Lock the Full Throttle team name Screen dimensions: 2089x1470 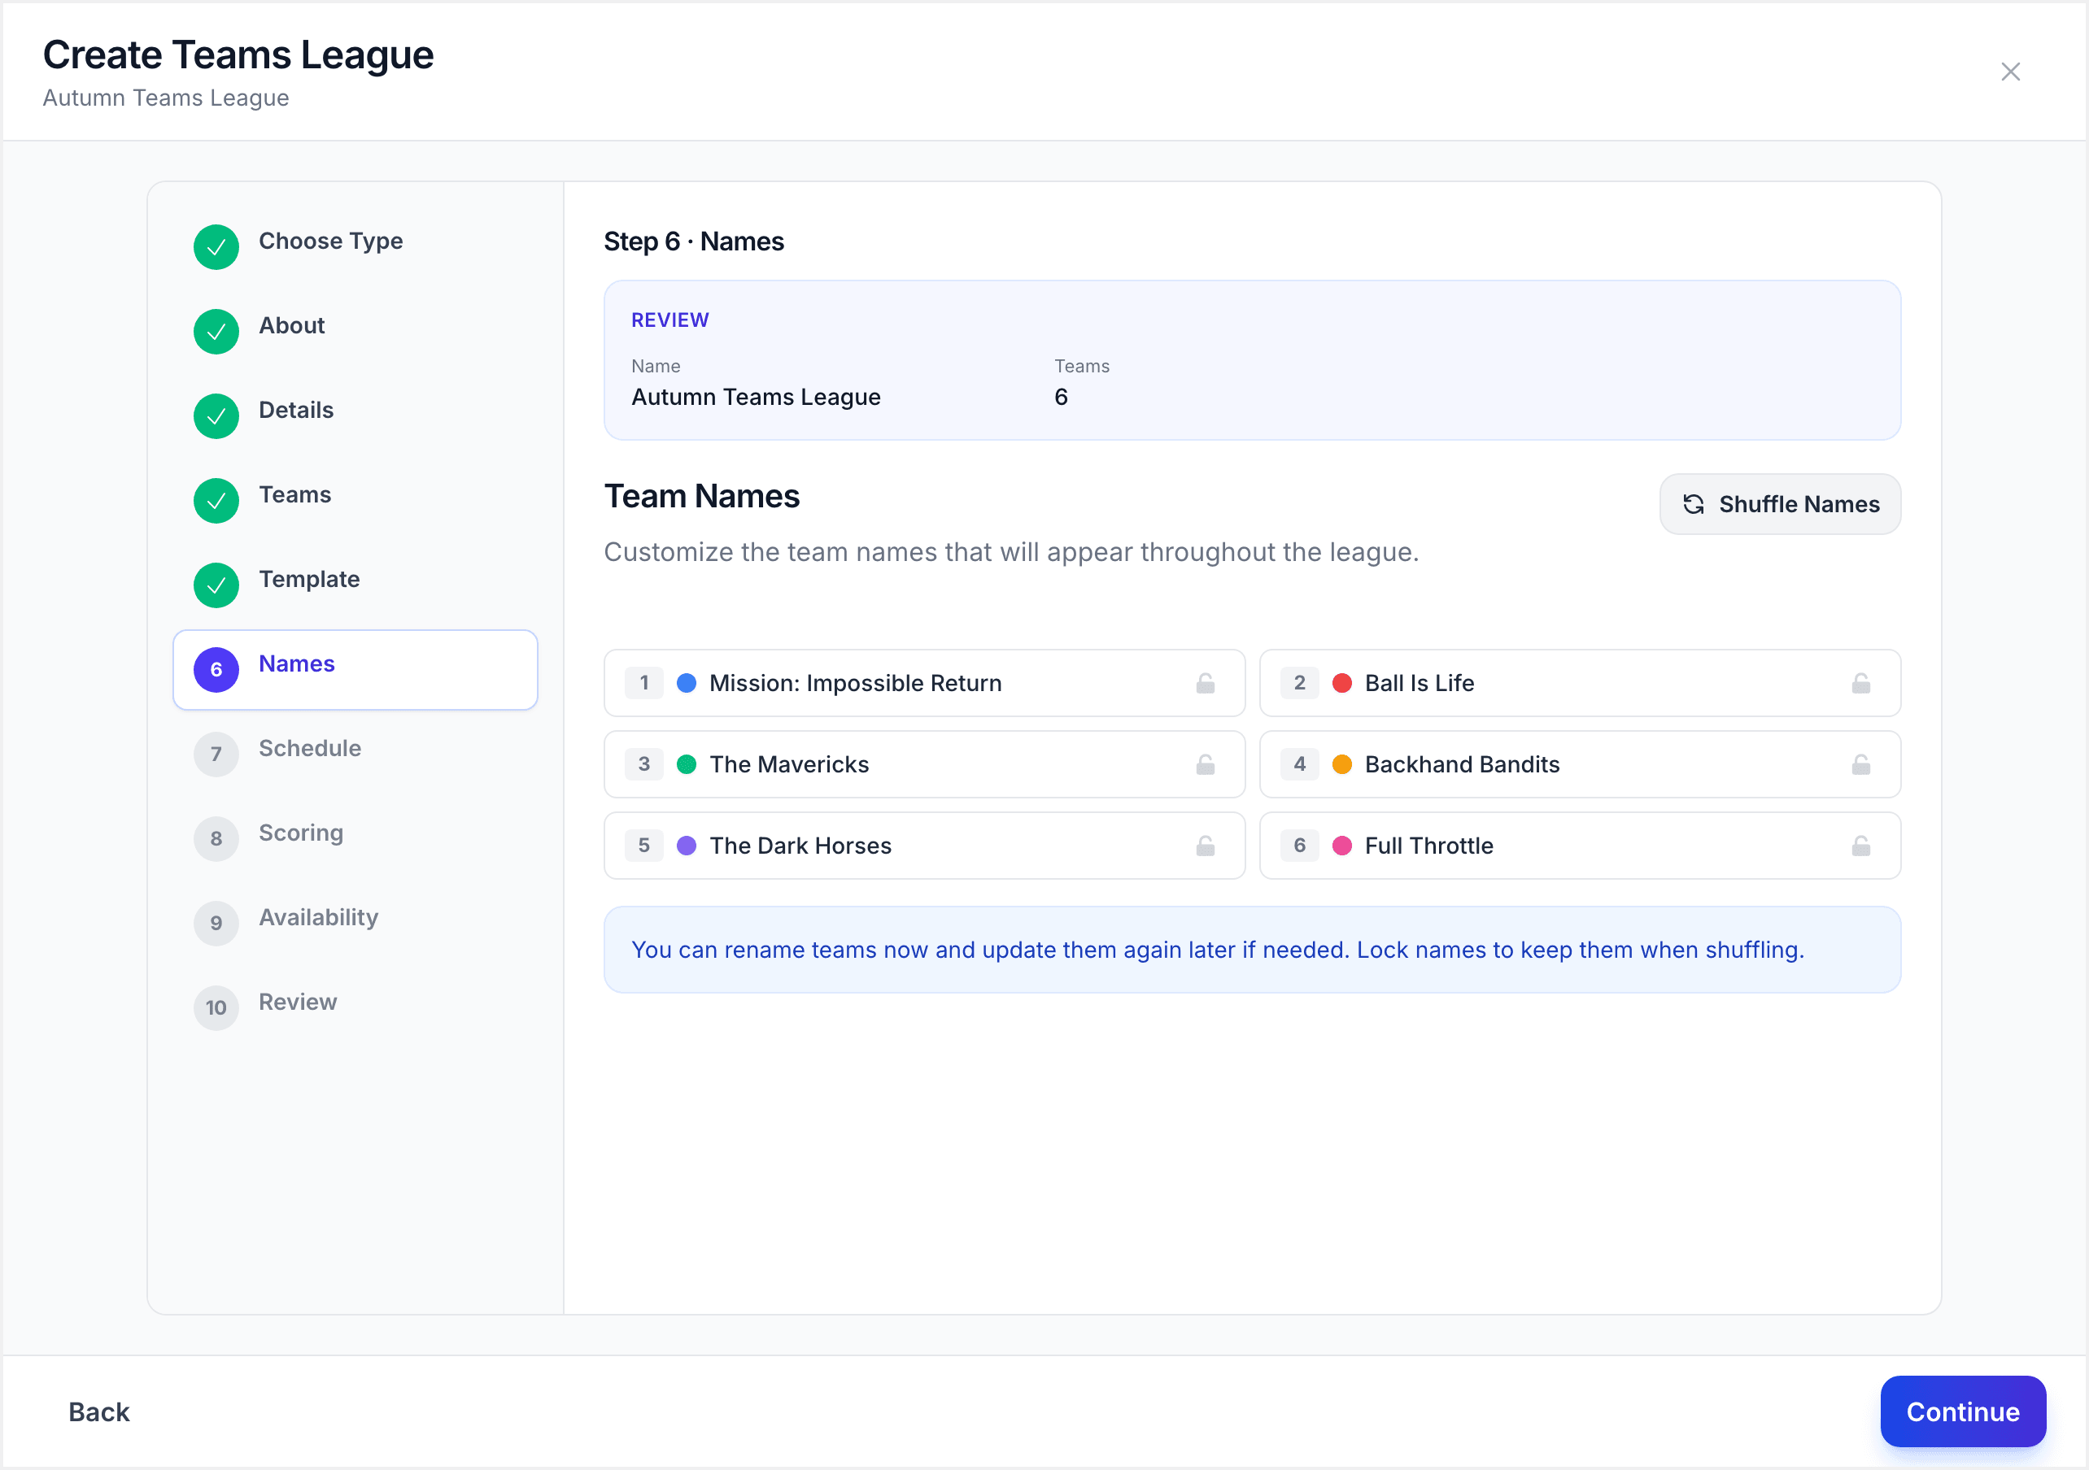(x=1860, y=846)
